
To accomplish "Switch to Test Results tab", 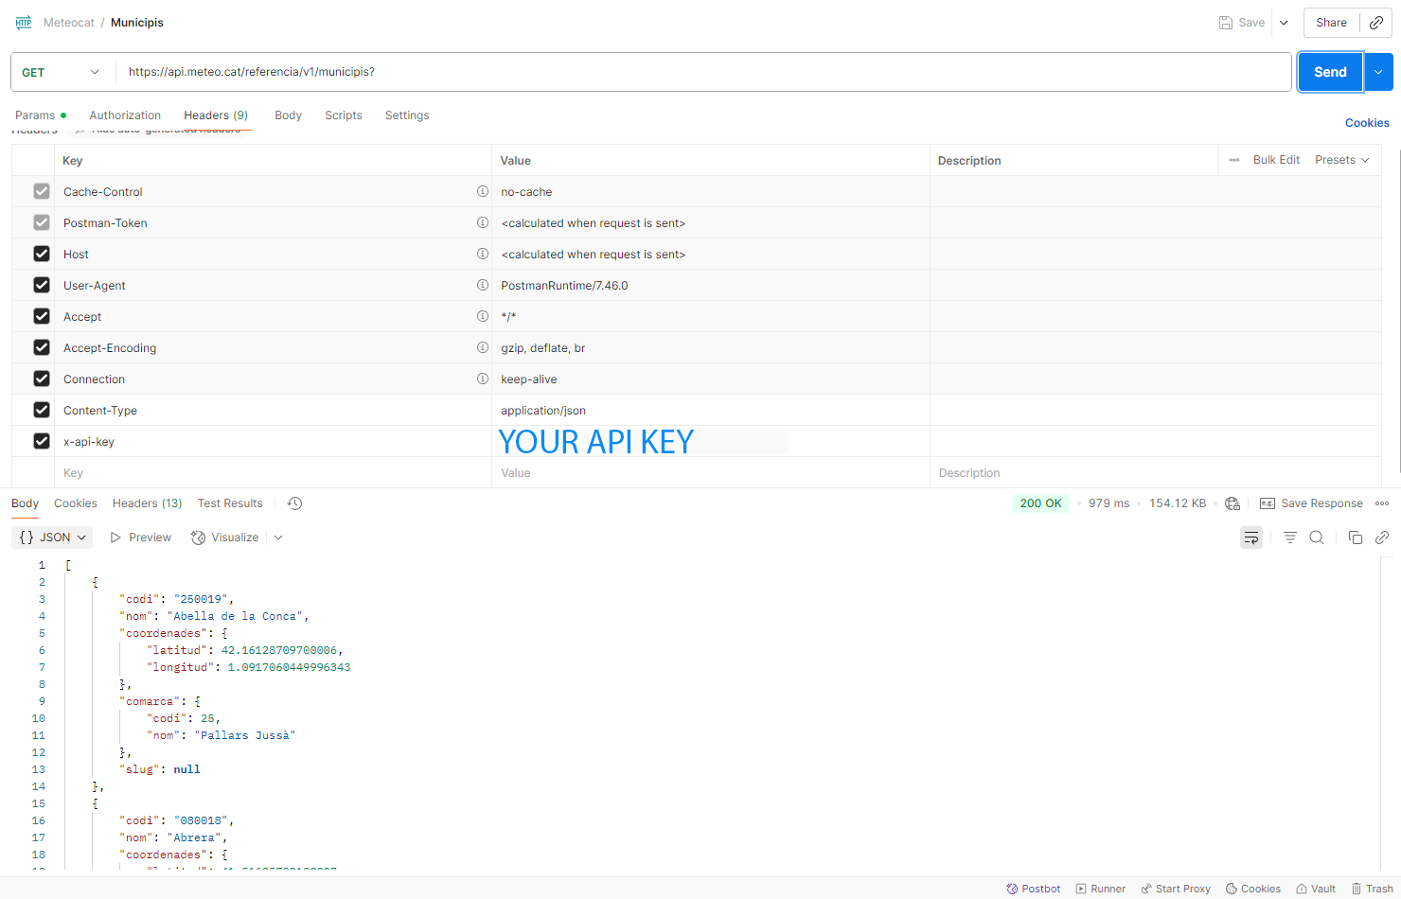I will [230, 503].
